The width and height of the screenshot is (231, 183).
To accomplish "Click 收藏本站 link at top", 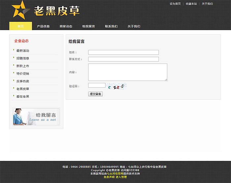I will click(x=191, y=4).
